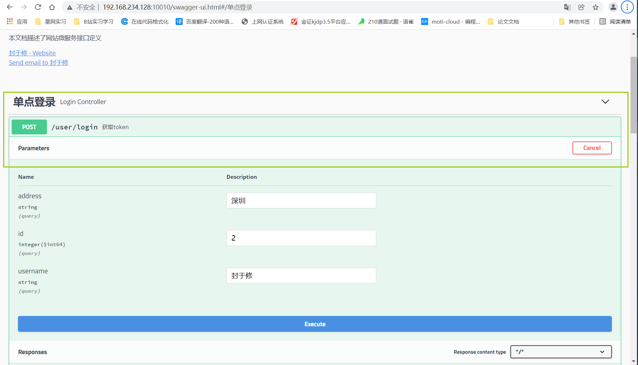Open 其他书签 folder

pos(574,22)
